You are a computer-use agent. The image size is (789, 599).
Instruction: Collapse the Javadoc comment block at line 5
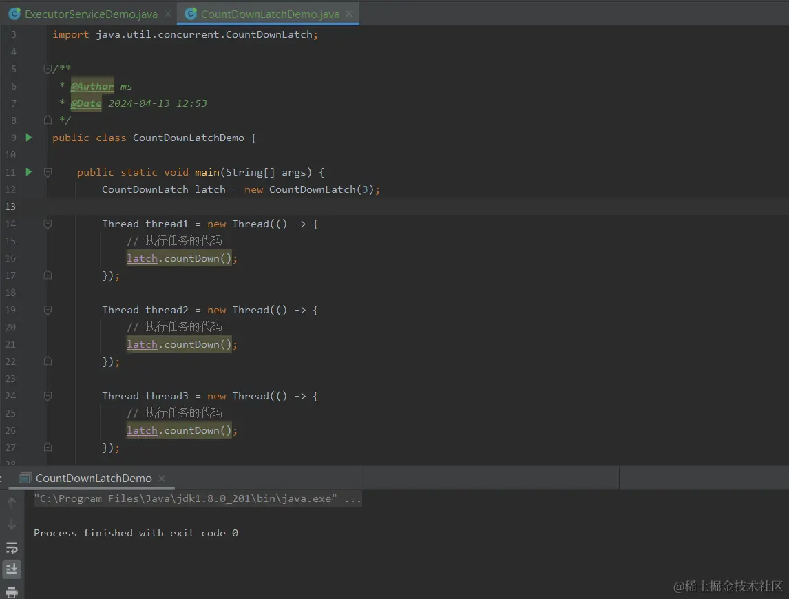(x=48, y=68)
